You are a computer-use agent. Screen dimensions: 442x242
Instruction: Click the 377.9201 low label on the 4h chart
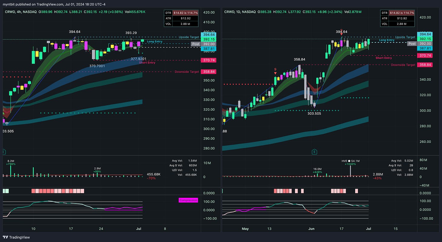(x=139, y=59)
